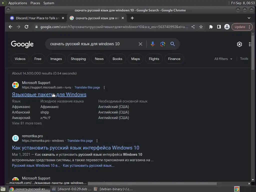Open Maps results
The image size is (256, 192).
[135, 59]
